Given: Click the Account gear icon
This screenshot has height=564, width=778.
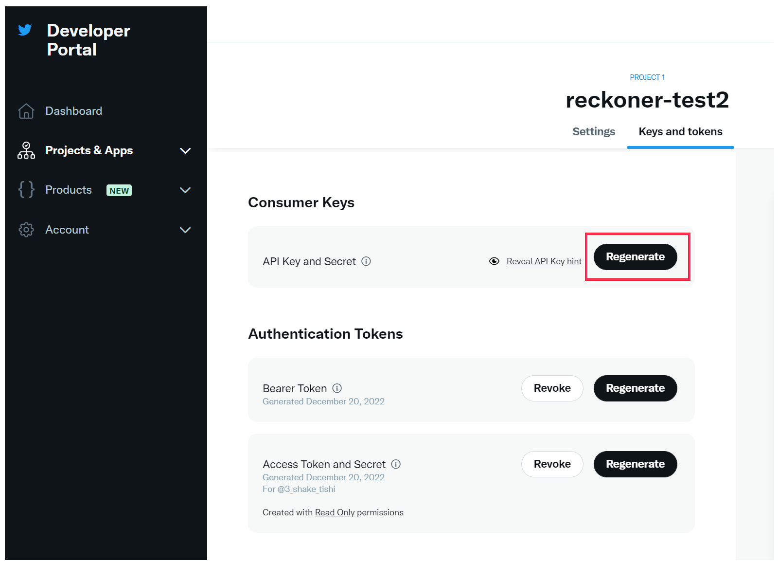Looking at the screenshot, I should (x=26, y=230).
